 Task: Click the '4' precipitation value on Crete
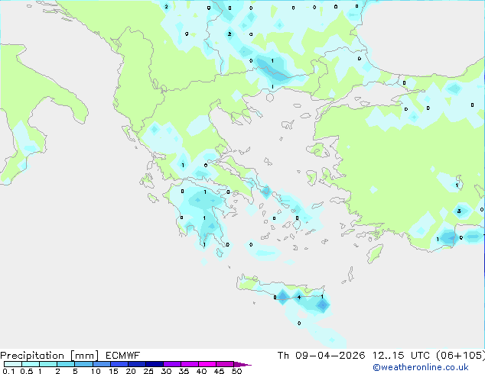click(299, 297)
